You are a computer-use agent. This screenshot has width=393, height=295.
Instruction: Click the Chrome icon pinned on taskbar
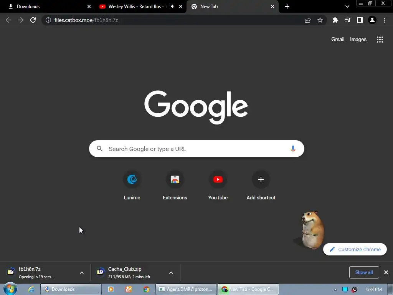[146, 289]
